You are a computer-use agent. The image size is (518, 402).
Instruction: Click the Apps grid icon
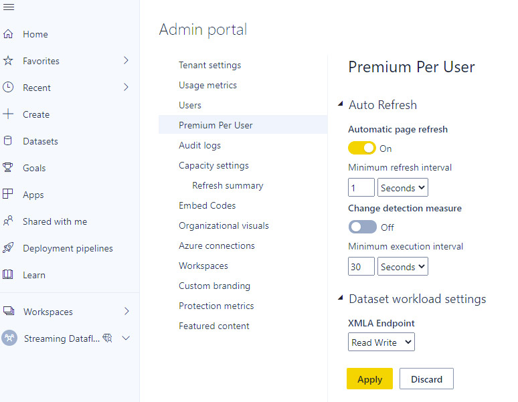(7, 194)
